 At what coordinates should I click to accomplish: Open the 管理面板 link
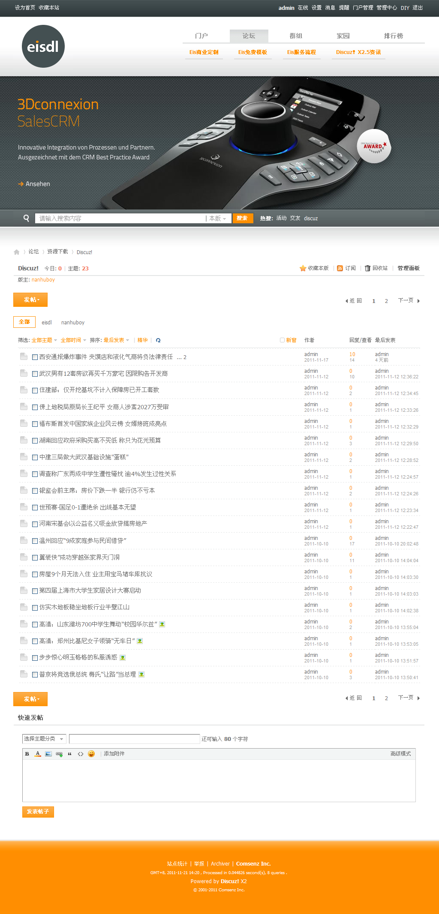409,268
